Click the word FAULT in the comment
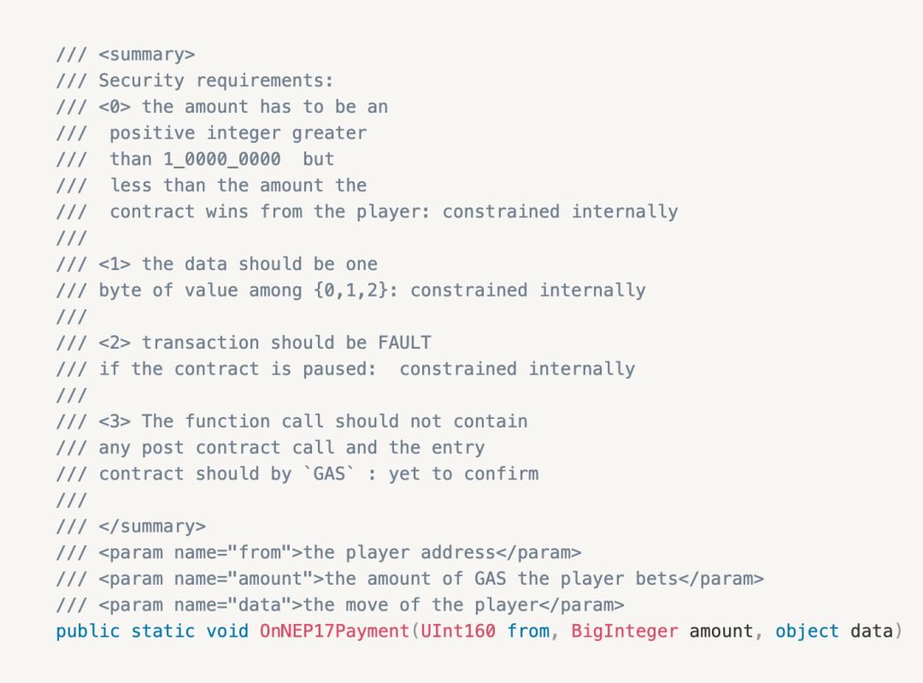The width and height of the screenshot is (923, 683). point(404,343)
